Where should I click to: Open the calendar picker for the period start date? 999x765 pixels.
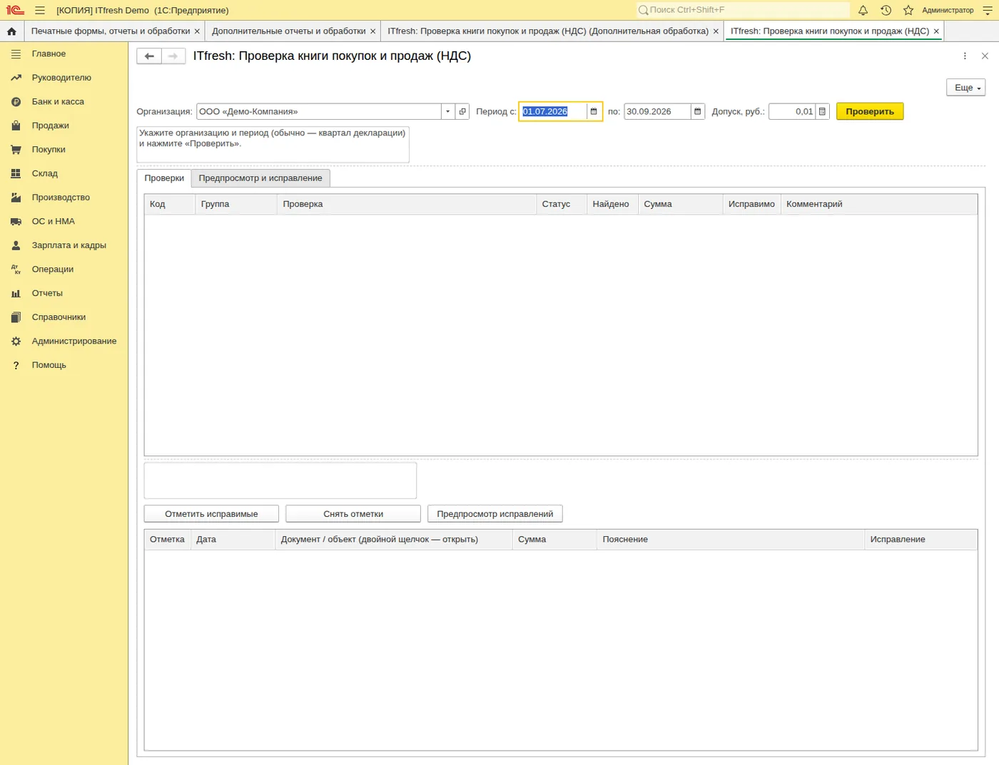[x=594, y=111]
